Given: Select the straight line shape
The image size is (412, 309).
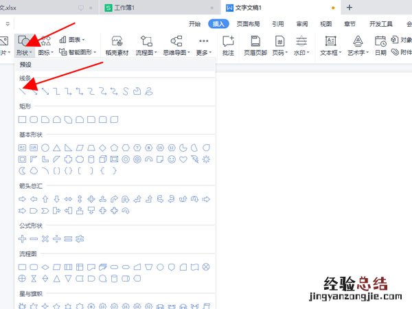Looking at the screenshot, I should coord(23,91).
